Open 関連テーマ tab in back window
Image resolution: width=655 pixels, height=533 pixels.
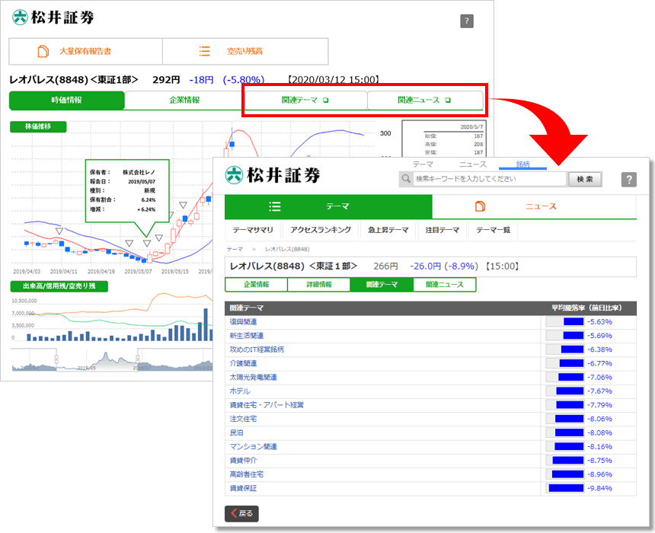pos(305,101)
